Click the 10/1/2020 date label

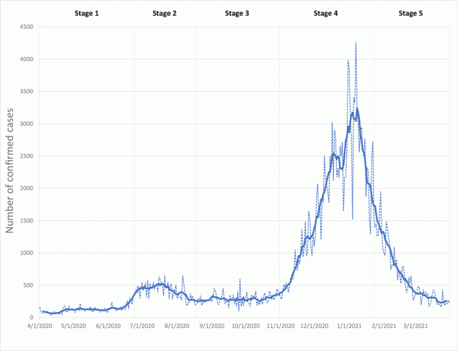pyautogui.click(x=246, y=326)
